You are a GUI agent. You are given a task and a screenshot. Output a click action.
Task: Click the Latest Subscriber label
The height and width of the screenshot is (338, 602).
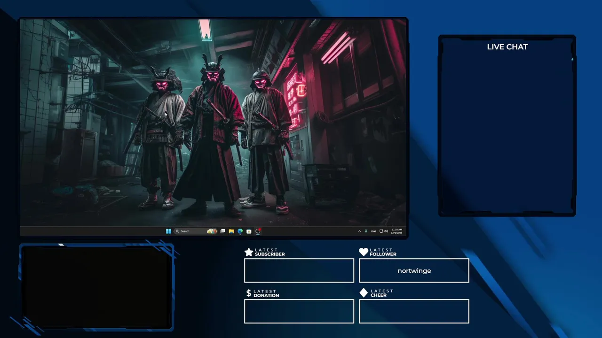coord(269,252)
